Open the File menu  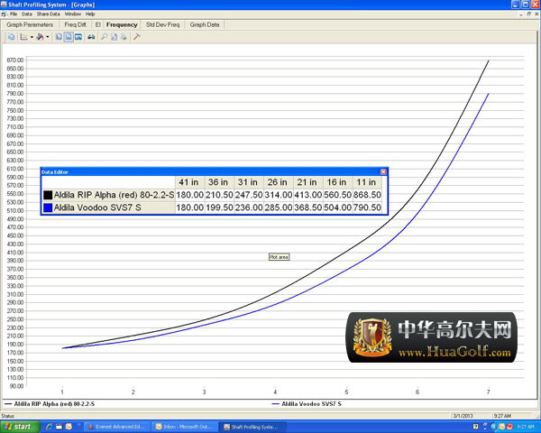pyautogui.click(x=14, y=14)
